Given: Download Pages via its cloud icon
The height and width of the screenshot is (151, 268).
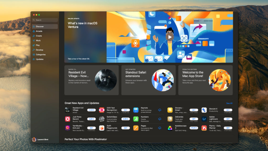Looking at the screenshot, I should [160, 128].
